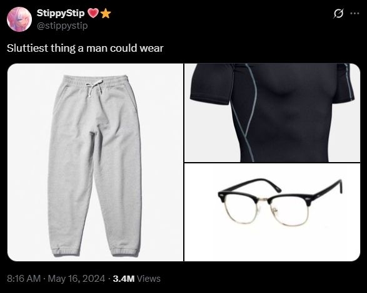
Task: Open the black browline glasses image
Action: click(x=272, y=212)
